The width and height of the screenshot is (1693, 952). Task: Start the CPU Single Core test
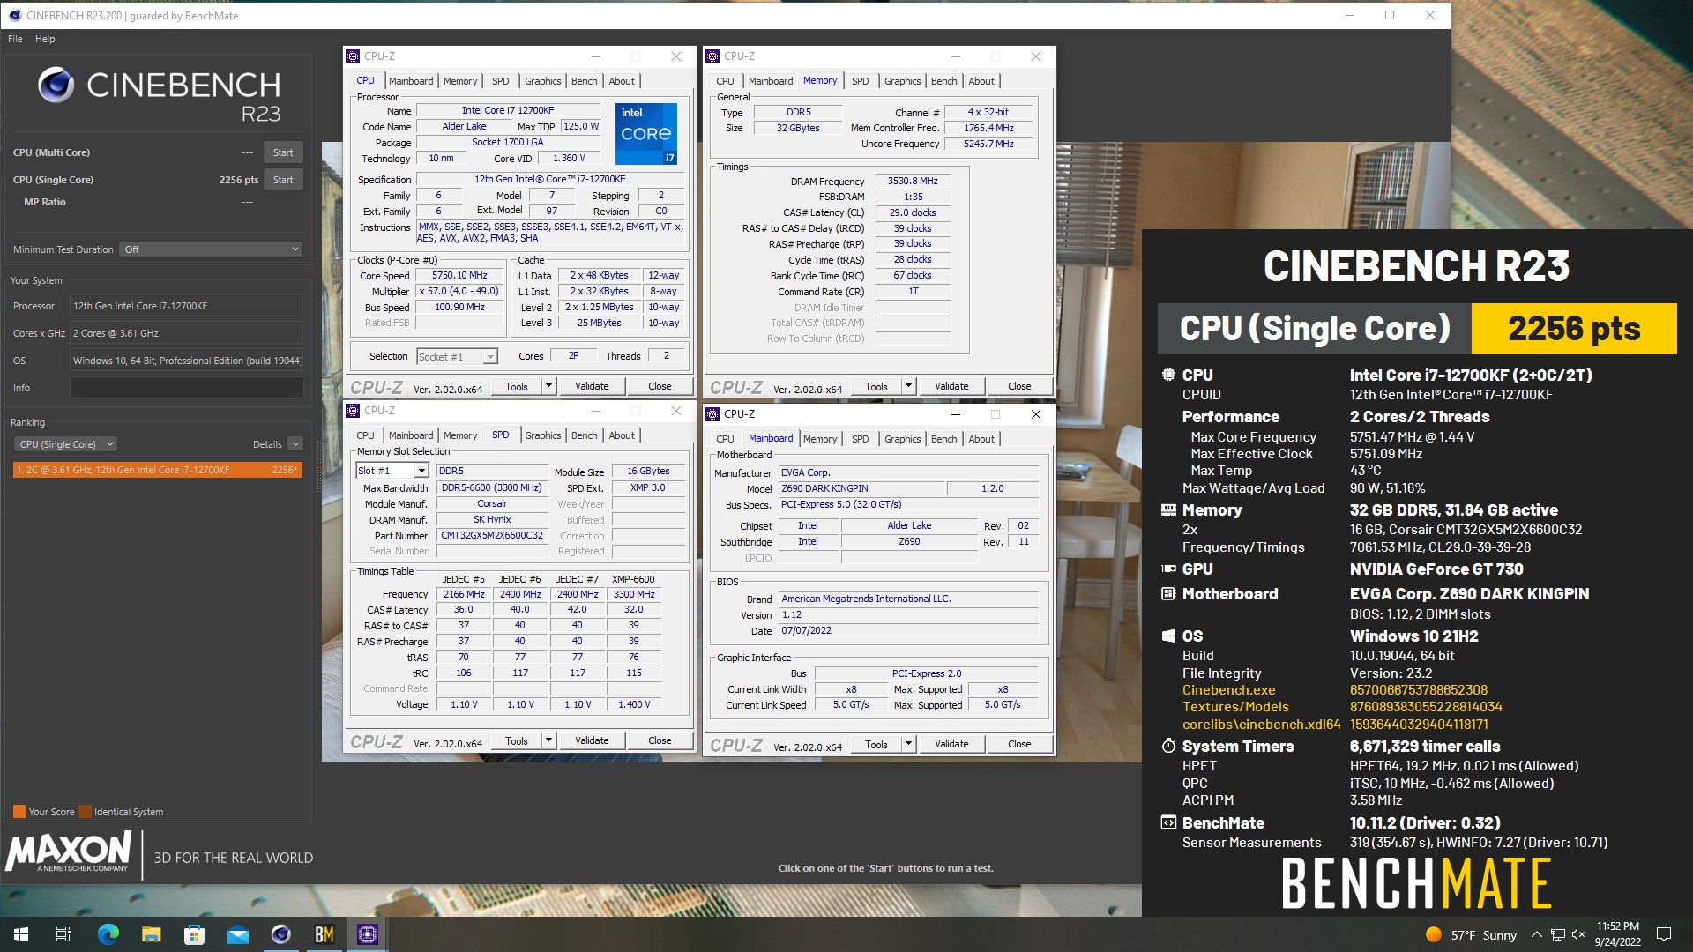coord(283,180)
